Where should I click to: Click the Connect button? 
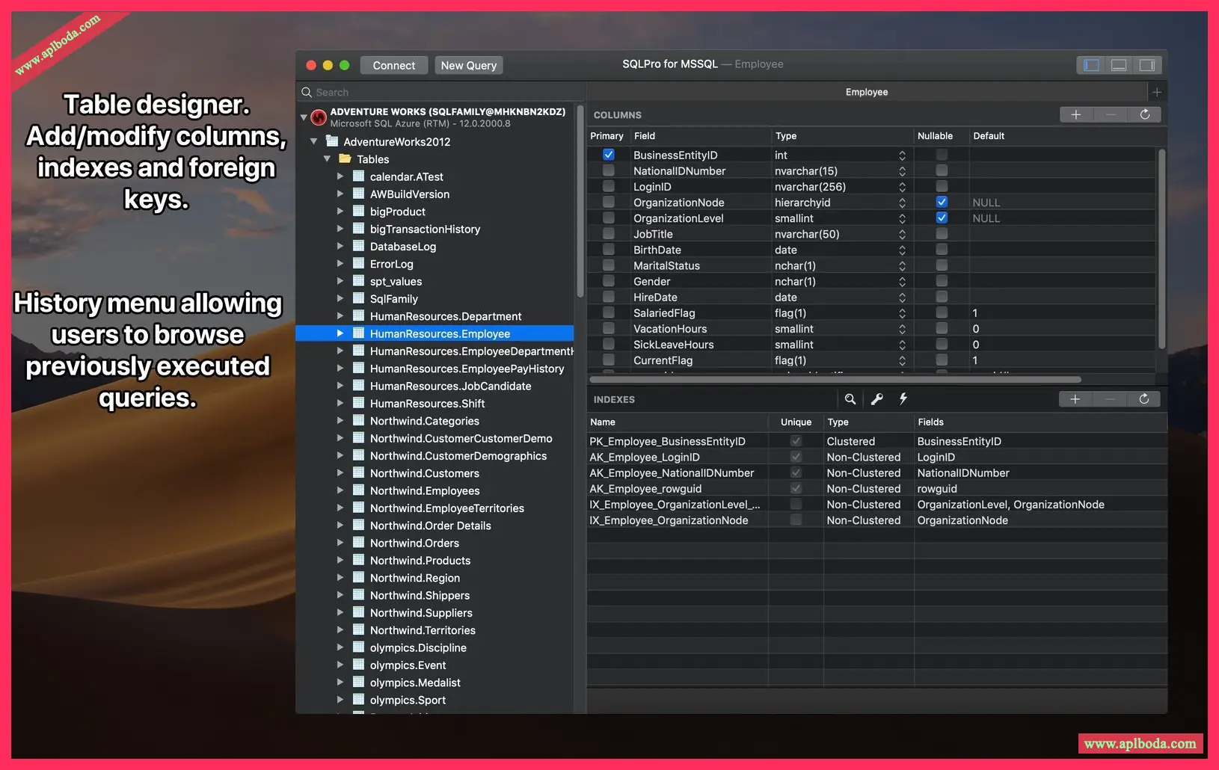point(394,65)
